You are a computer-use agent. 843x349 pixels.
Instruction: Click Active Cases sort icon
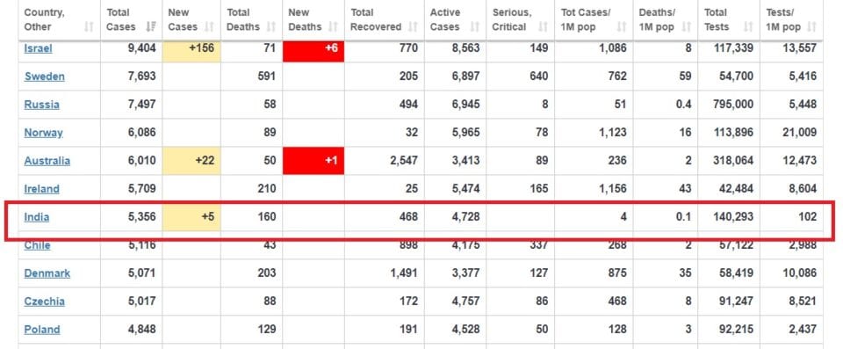[x=475, y=27]
